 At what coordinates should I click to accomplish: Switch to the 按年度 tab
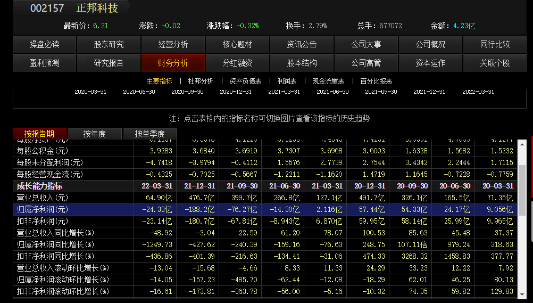click(95, 134)
